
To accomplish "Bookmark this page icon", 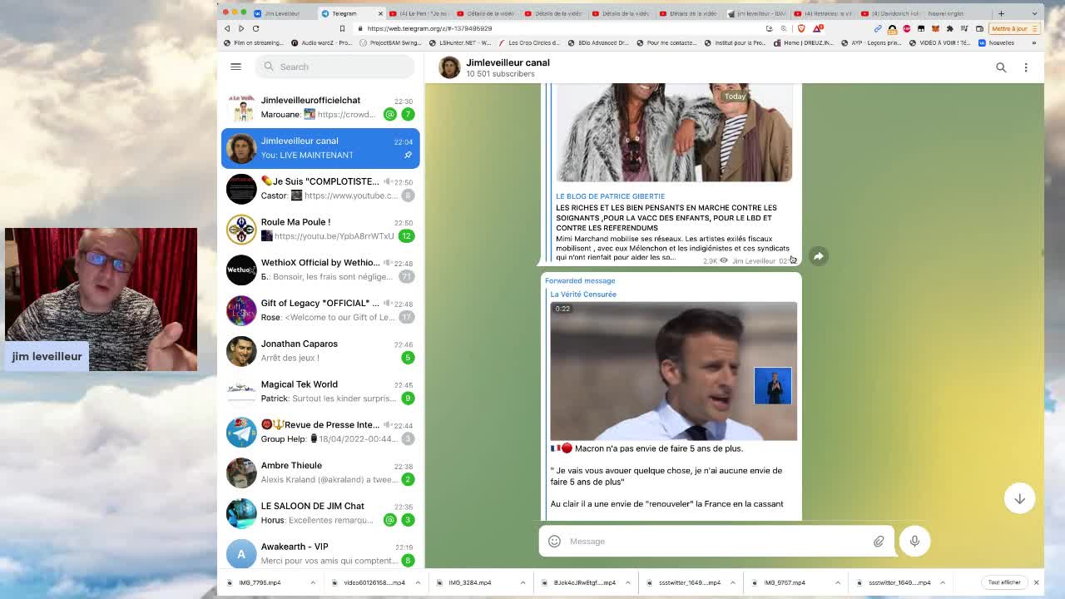I will (x=342, y=28).
